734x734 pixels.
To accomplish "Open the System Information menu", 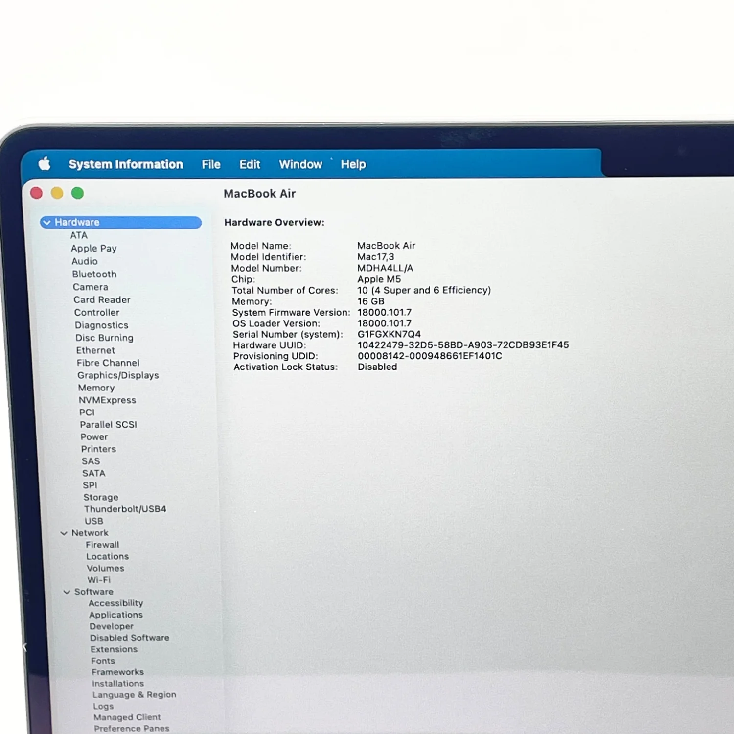I will (x=126, y=164).
